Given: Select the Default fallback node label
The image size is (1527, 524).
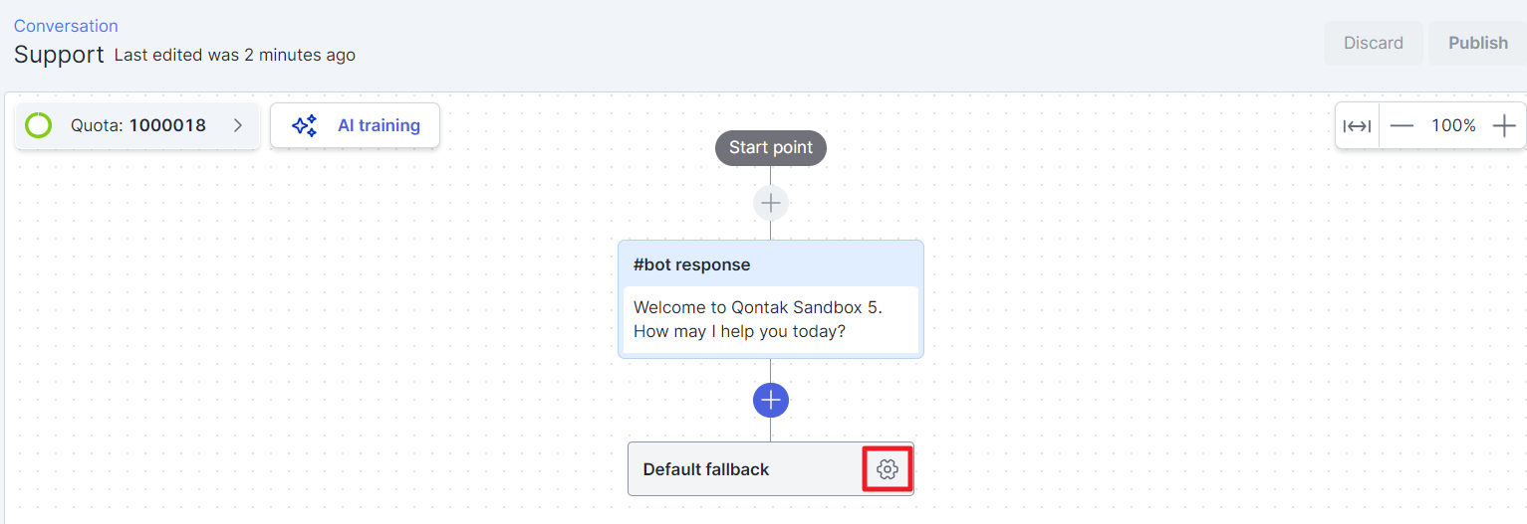Looking at the screenshot, I should pos(706,469).
